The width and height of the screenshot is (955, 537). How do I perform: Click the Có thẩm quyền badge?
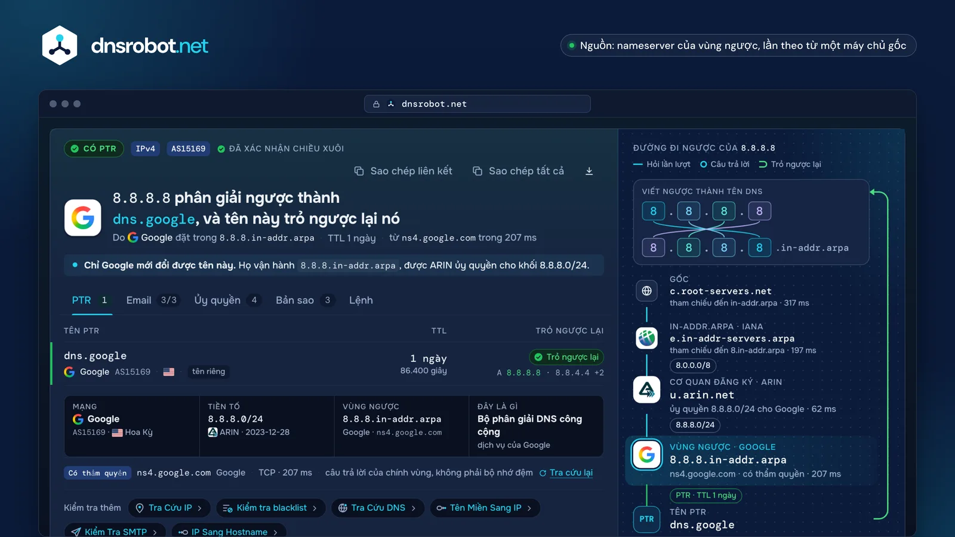coord(97,473)
